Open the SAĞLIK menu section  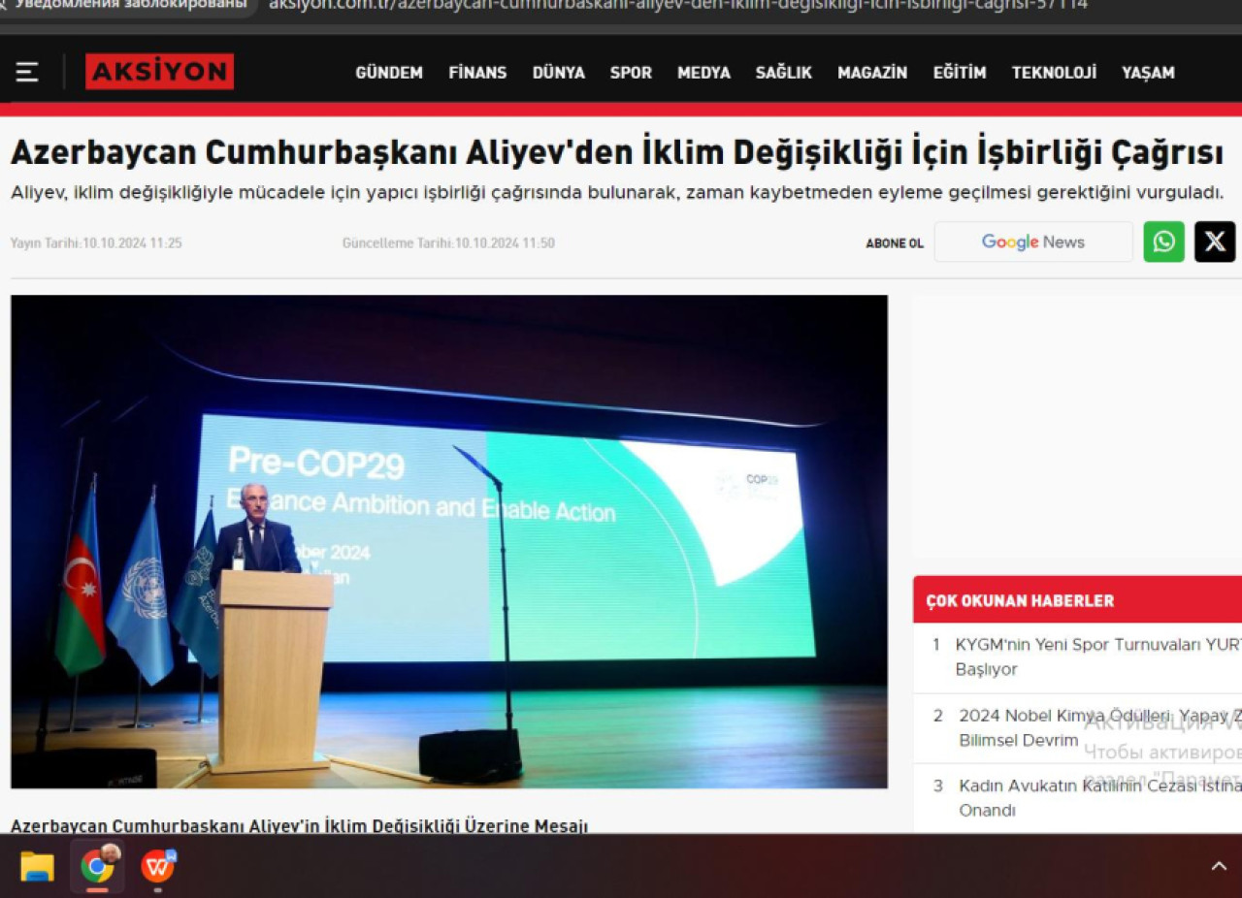click(x=784, y=73)
